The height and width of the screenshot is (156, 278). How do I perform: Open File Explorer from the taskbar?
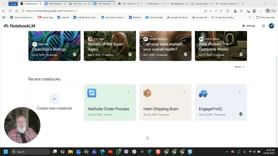[70, 152]
